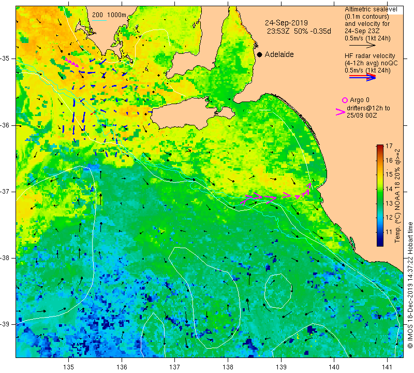
Task: Click the time text 23:53Z 50% -0.35d
Action: point(299,31)
